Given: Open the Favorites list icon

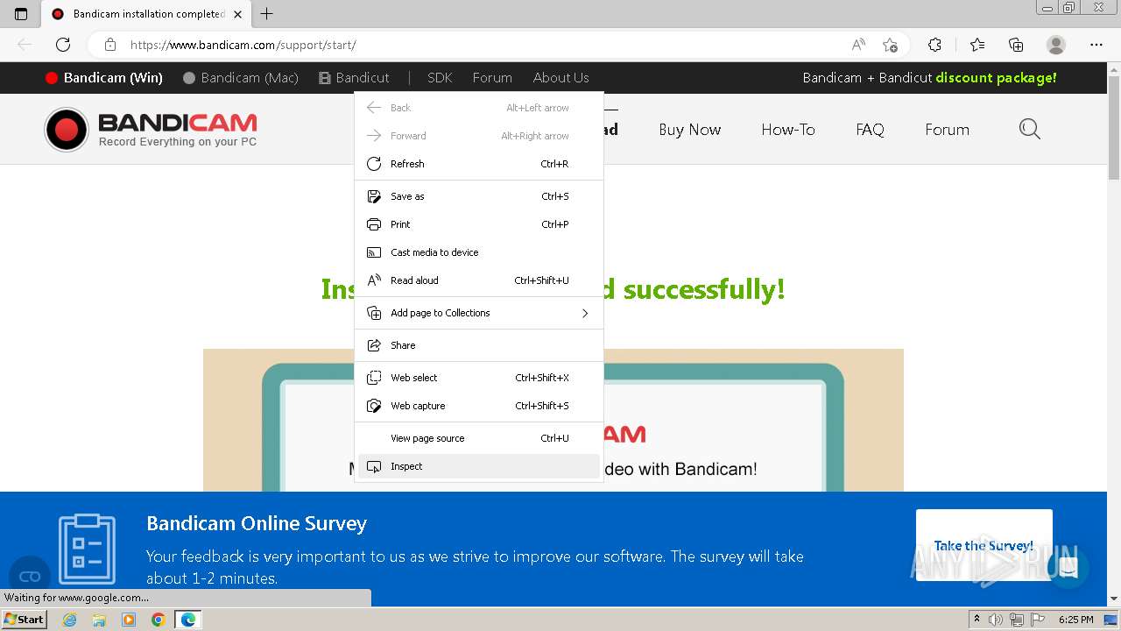Looking at the screenshot, I should [977, 45].
